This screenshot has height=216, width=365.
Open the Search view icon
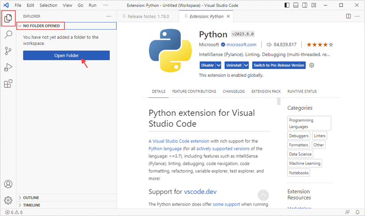pyautogui.click(x=8, y=34)
